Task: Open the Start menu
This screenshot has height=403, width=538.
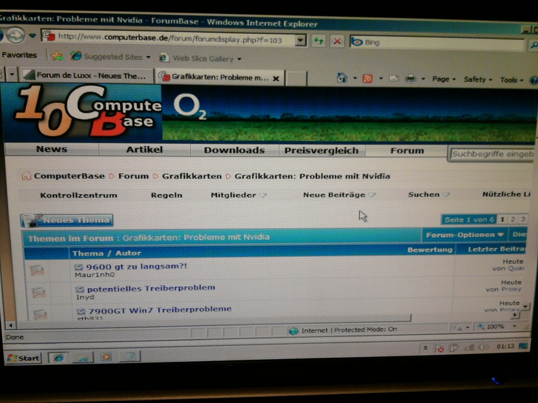Action: [23, 358]
